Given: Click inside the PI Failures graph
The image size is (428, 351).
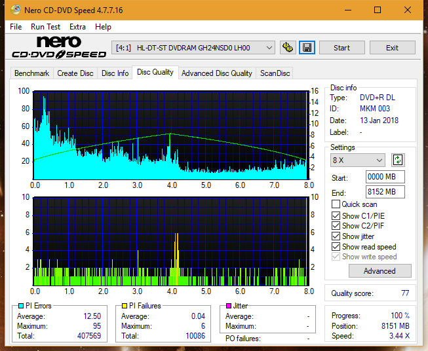Looking at the screenshot, I should tap(171, 241).
